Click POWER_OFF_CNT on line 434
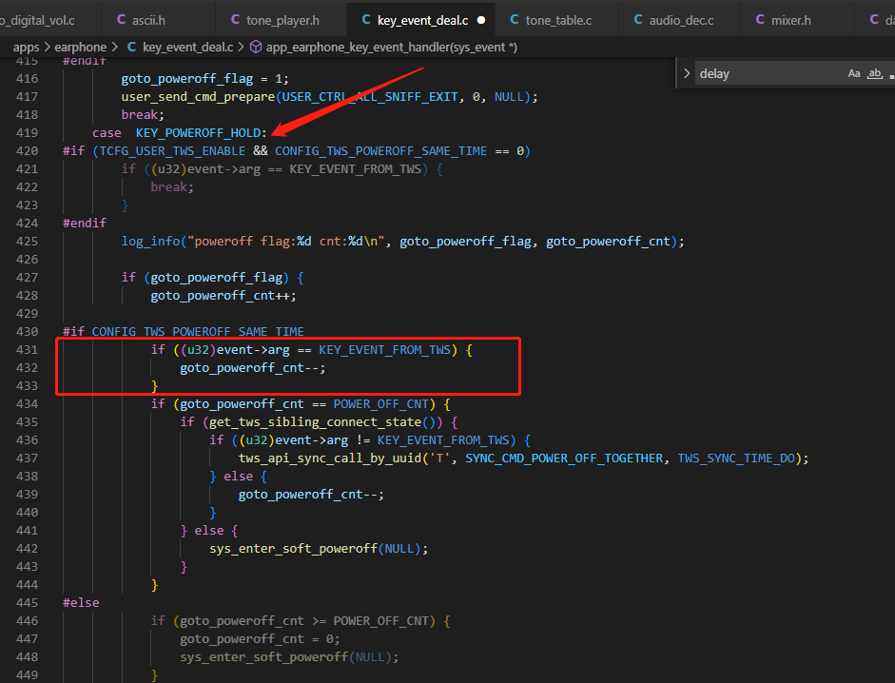The width and height of the screenshot is (895, 683). [x=380, y=404]
